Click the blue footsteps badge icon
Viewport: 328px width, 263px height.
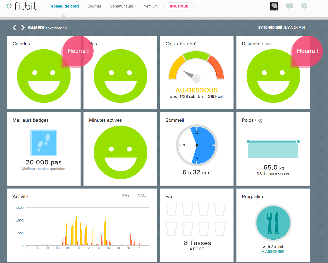point(44,143)
